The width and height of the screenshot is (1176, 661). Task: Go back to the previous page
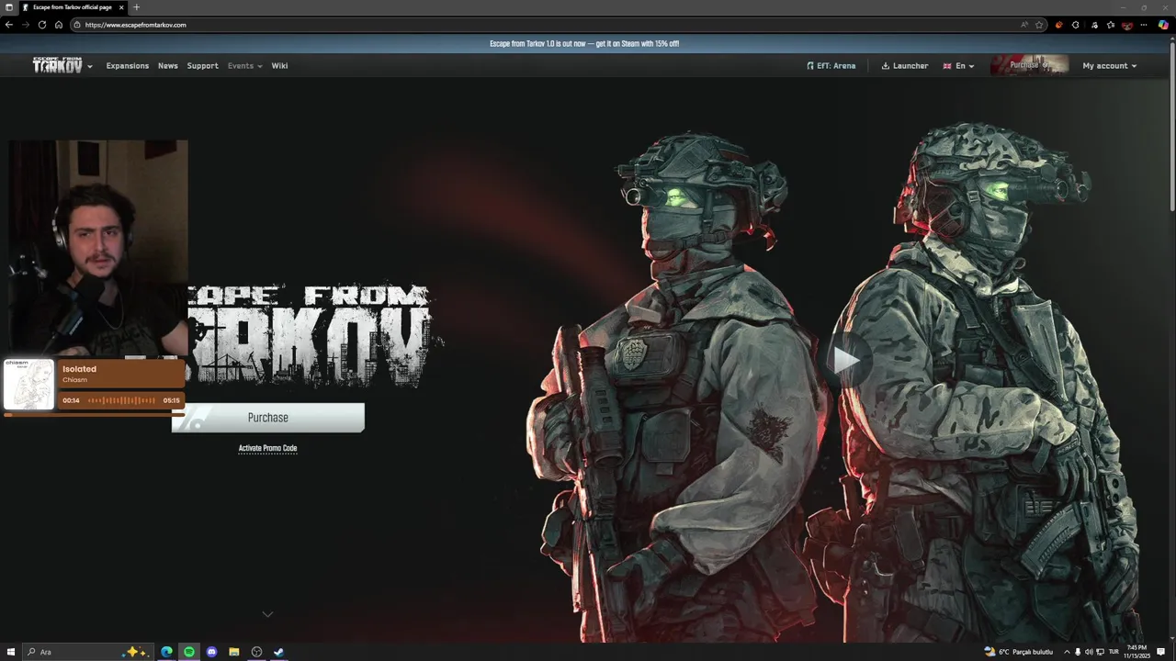click(x=8, y=25)
